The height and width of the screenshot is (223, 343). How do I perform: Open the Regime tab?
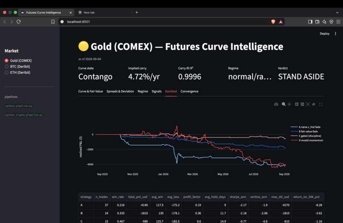(143, 91)
